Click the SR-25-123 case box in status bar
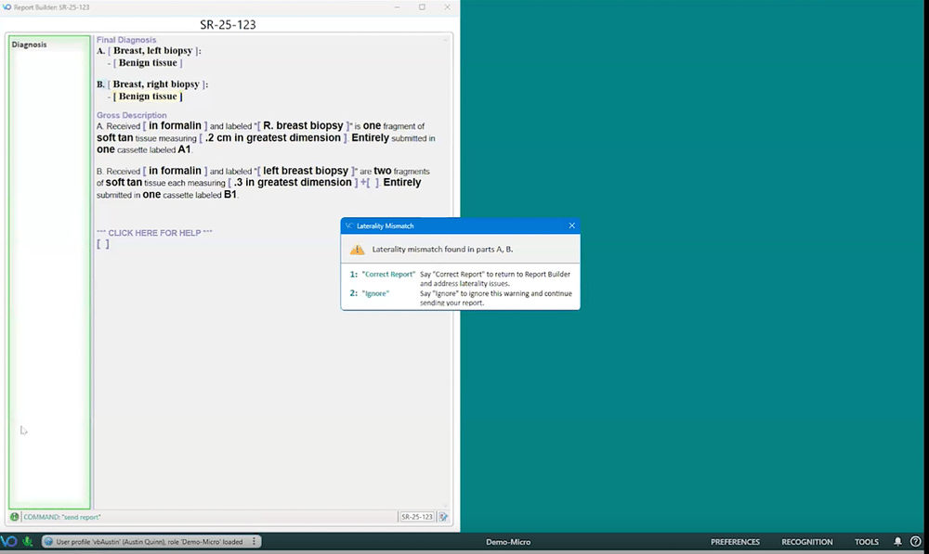This screenshot has height=554, width=929. 417,517
